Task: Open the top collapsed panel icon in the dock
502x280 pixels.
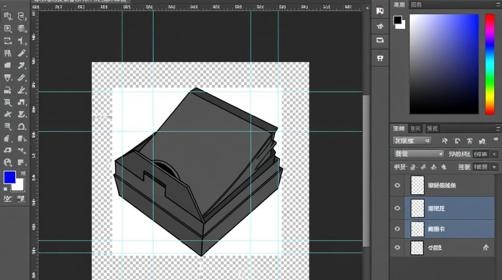Action: point(380,11)
